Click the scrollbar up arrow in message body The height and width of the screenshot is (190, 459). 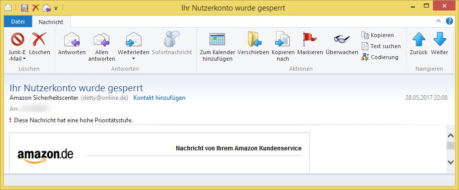coord(450,135)
